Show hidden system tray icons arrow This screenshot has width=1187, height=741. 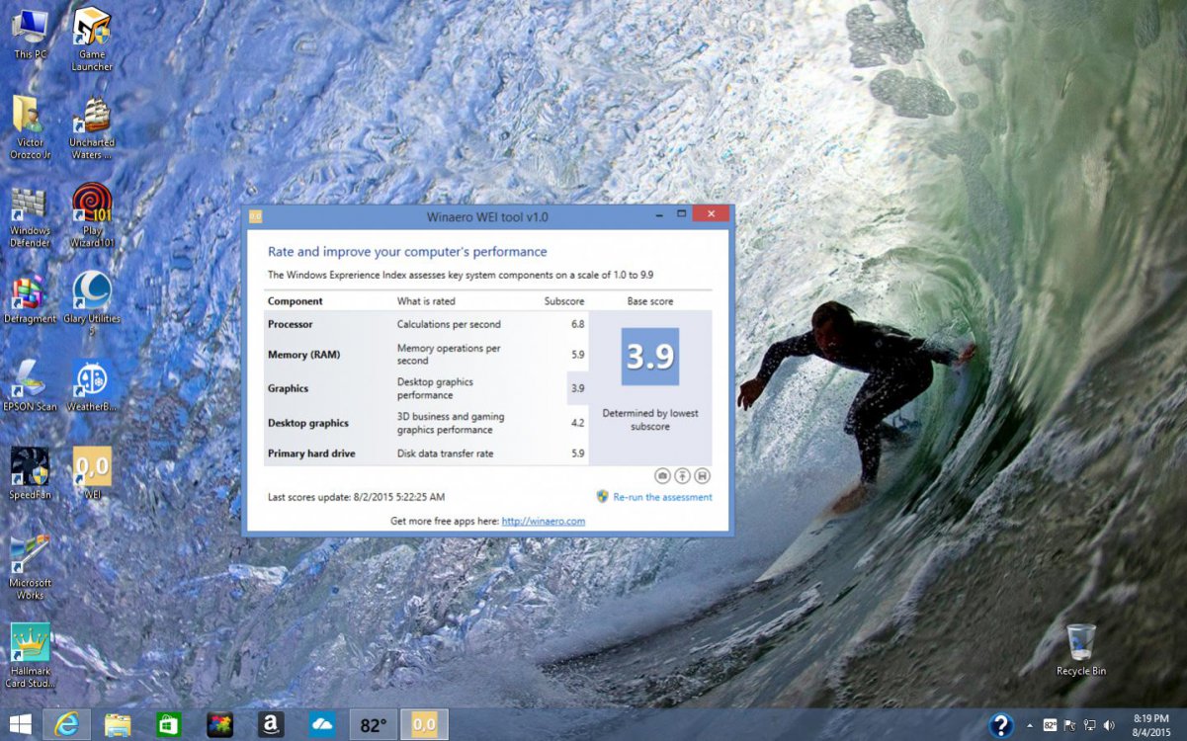click(x=1030, y=725)
